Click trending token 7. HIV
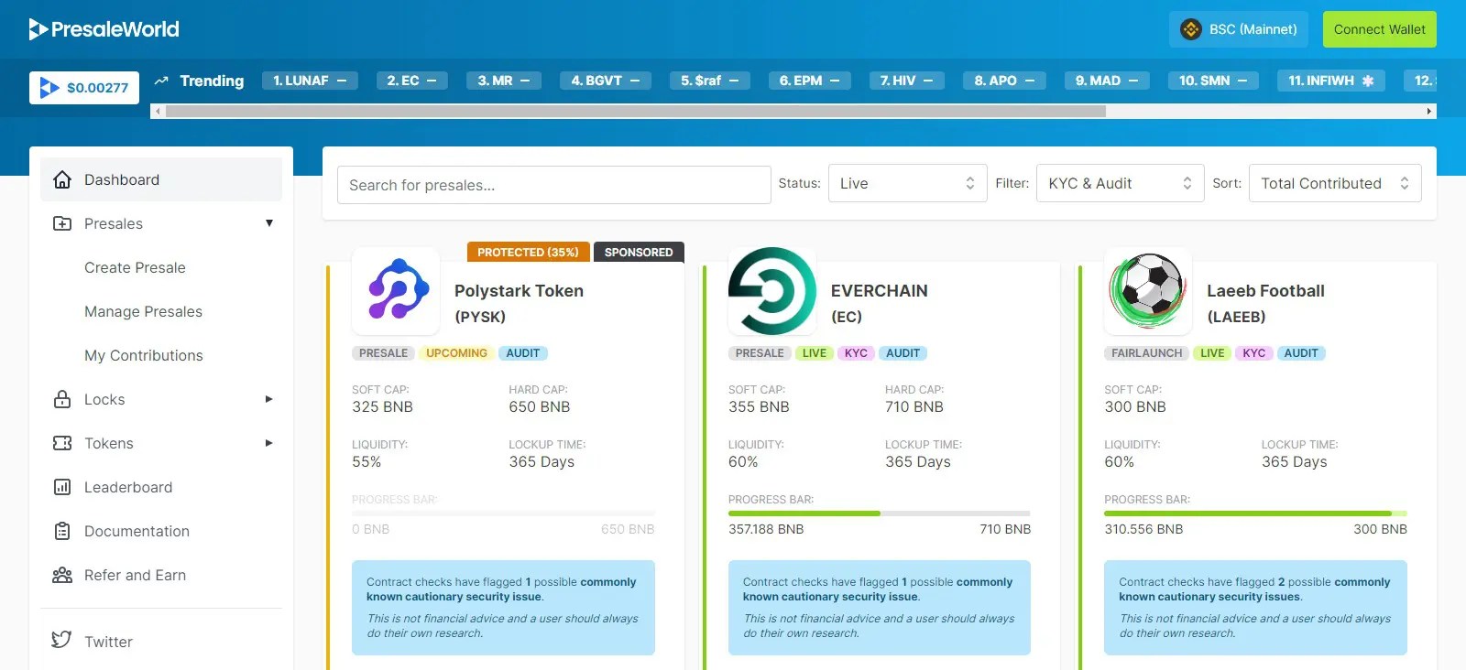The height and width of the screenshot is (670, 1466). coord(907,81)
